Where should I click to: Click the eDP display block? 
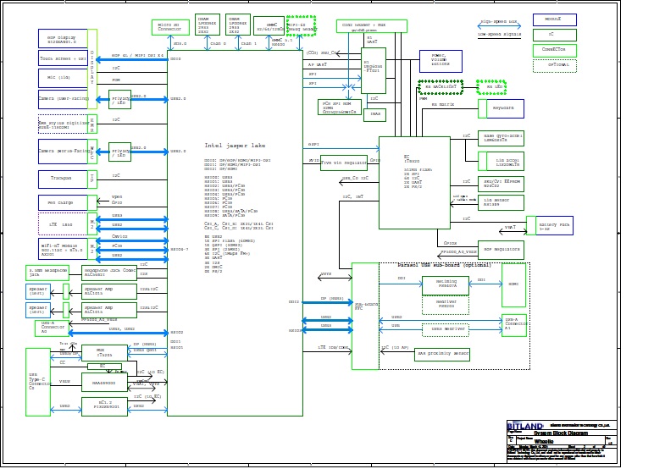(63, 39)
